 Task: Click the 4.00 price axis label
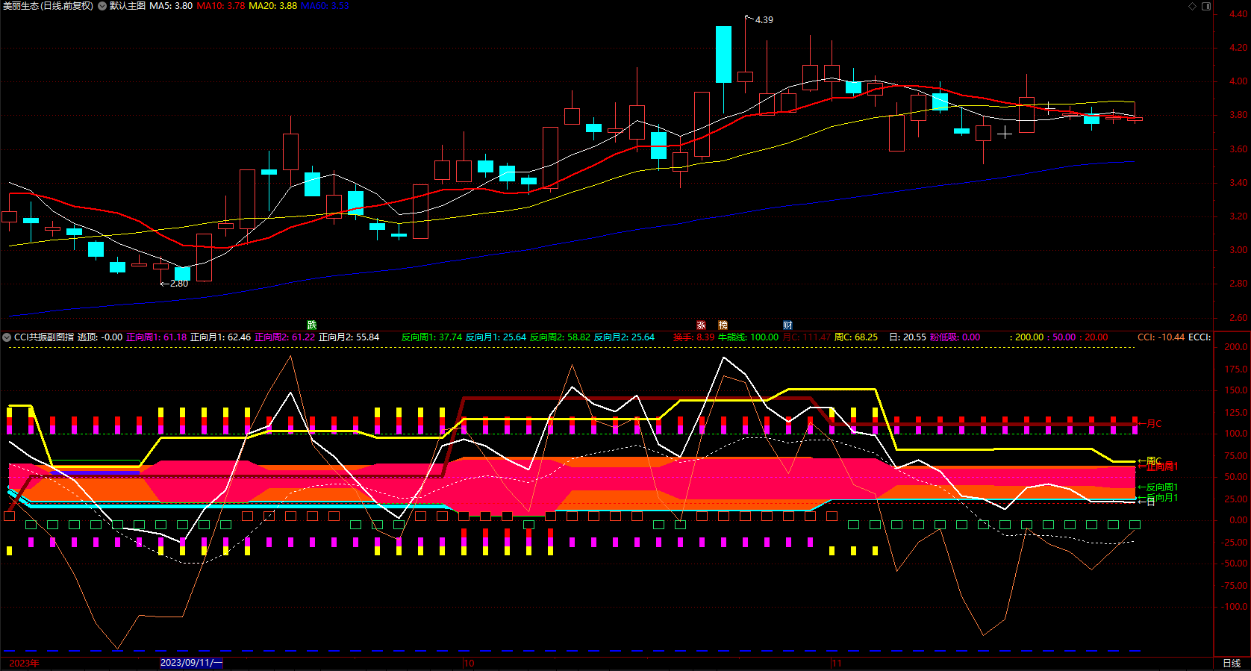pyautogui.click(x=1238, y=81)
